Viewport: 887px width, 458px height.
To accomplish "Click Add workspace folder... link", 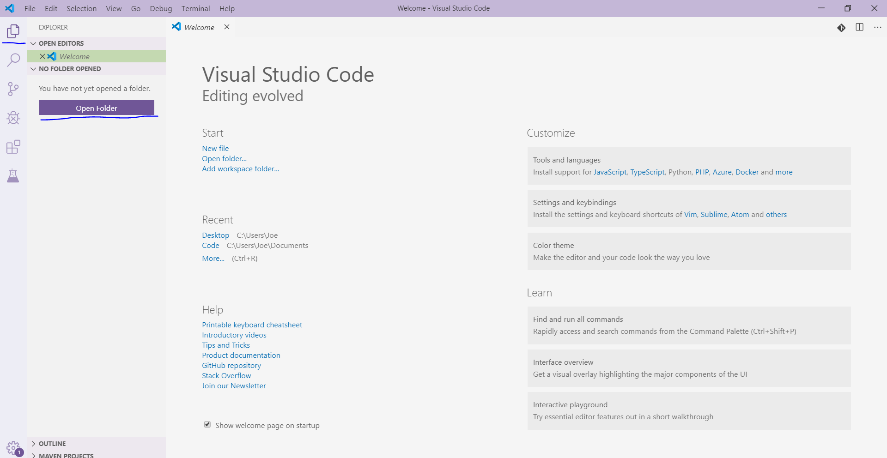I will pos(241,169).
